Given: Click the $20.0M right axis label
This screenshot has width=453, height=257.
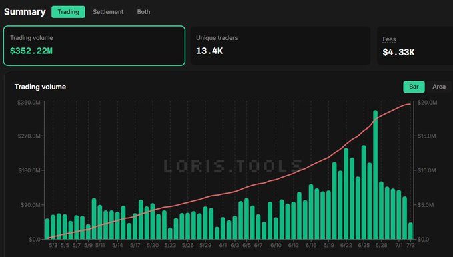Looking at the screenshot, I should 427,103.
